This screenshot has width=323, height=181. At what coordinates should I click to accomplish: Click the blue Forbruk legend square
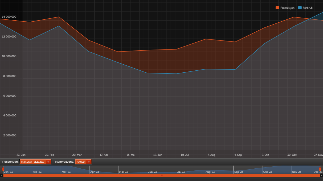click(x=299, y=8)
